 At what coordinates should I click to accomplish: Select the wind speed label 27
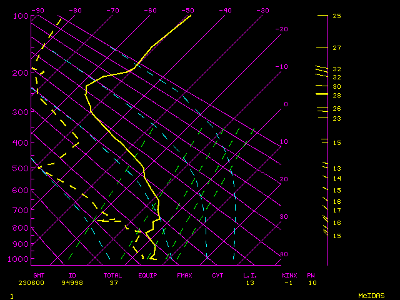pos(336,48)
